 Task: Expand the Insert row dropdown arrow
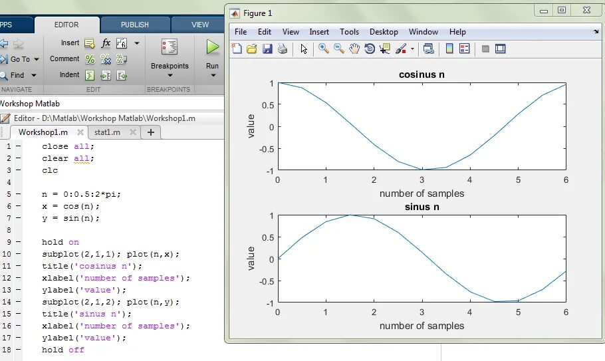pos(137,43)
